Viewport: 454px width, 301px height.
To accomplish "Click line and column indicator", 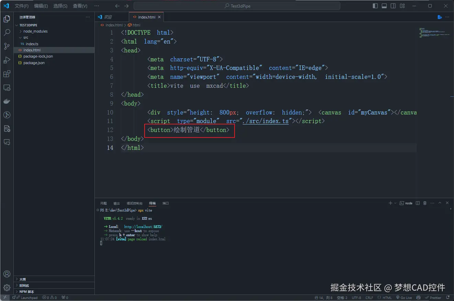I will [324, 298].
